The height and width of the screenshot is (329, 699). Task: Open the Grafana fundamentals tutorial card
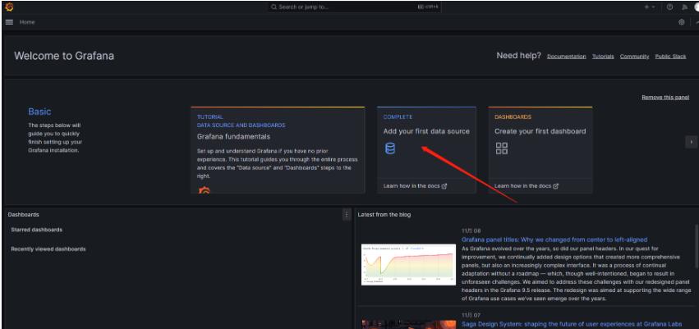pos(278,150)
